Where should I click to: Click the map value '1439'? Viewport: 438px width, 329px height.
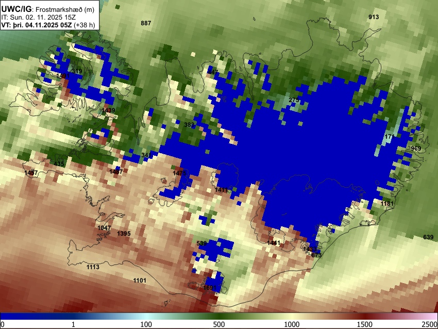tap(108, 110)
